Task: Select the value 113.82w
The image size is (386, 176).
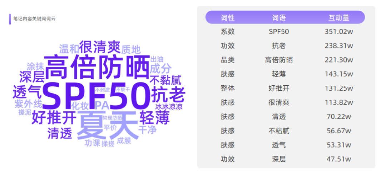Action: click(x=339, y=102)
